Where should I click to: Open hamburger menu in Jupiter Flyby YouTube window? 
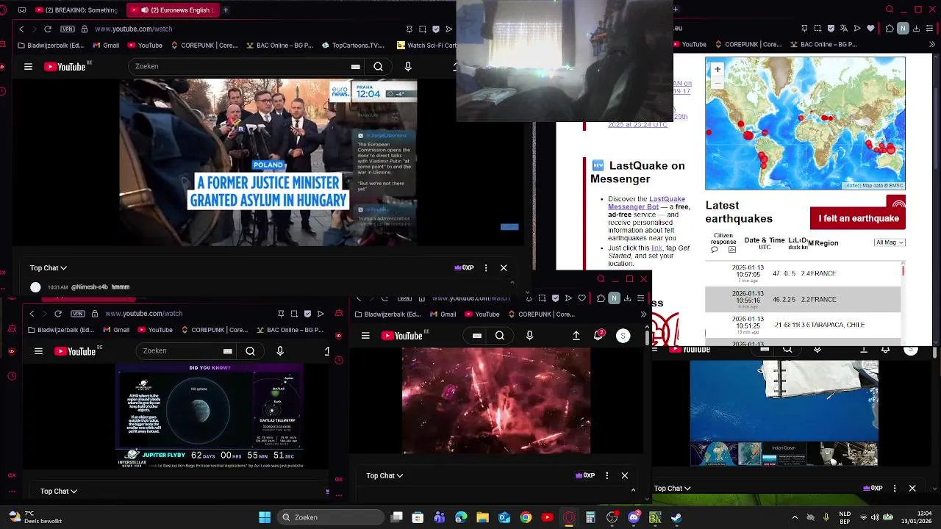38,351
